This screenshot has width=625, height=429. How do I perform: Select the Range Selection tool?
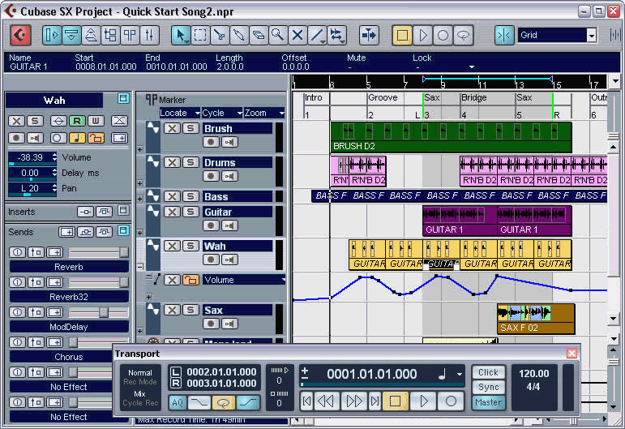(x=199, y=36)
